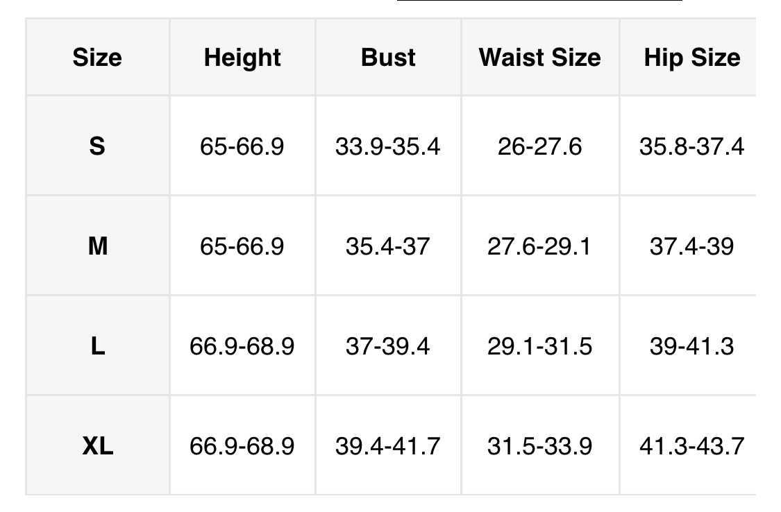Click waist value 29.1-31.5 cell
Image resolution: width=781 pixels, height=512 pixels.
click(539, 345)
